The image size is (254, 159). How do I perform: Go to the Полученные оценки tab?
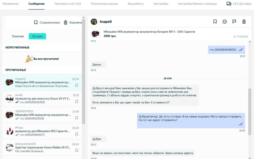pyautogui.click(x=104, y=4)
